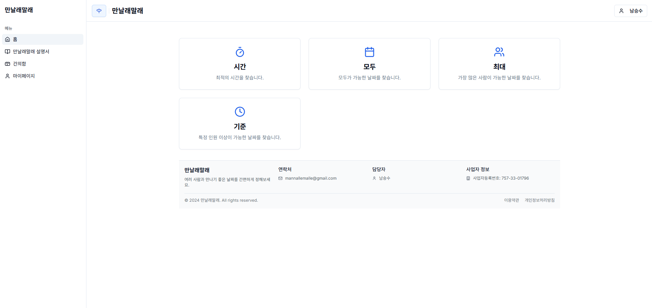Click the suggestion box icon beside 건의함

(x=7, y=64)
